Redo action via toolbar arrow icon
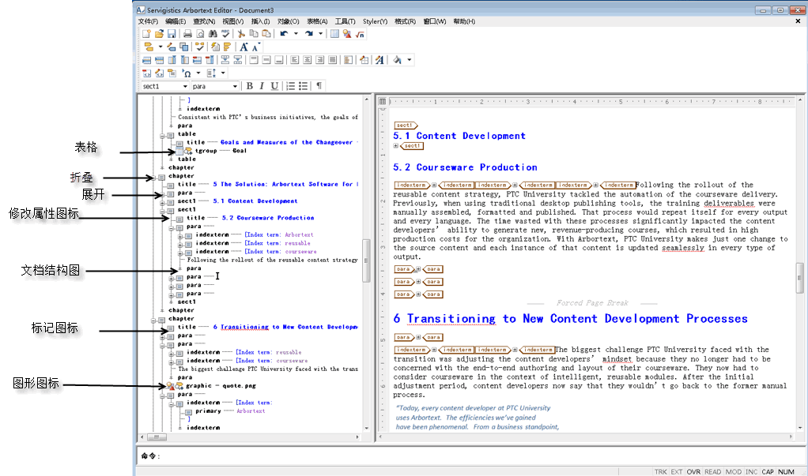 (308, 34)
